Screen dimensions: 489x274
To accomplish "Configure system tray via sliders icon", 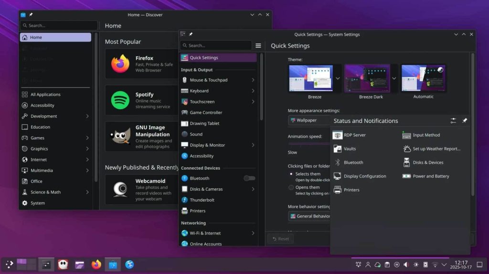I will point(453,121).
